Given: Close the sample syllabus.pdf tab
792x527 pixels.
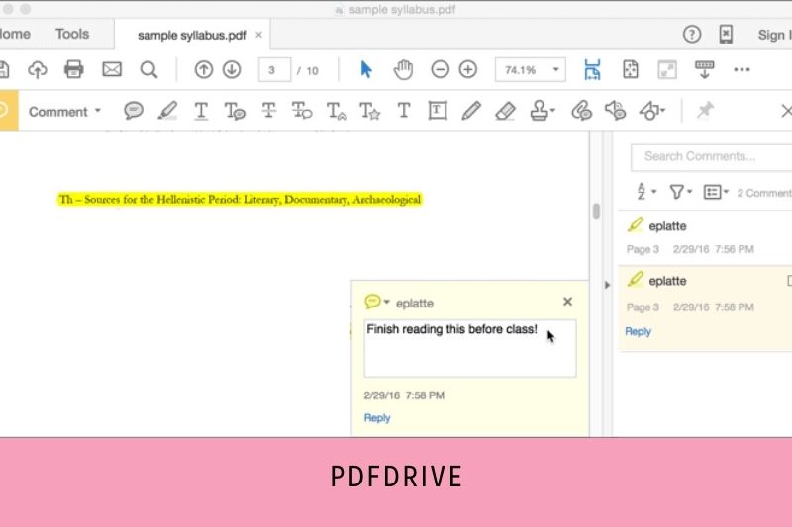Looking at the screenshot, I should point(258,35).
